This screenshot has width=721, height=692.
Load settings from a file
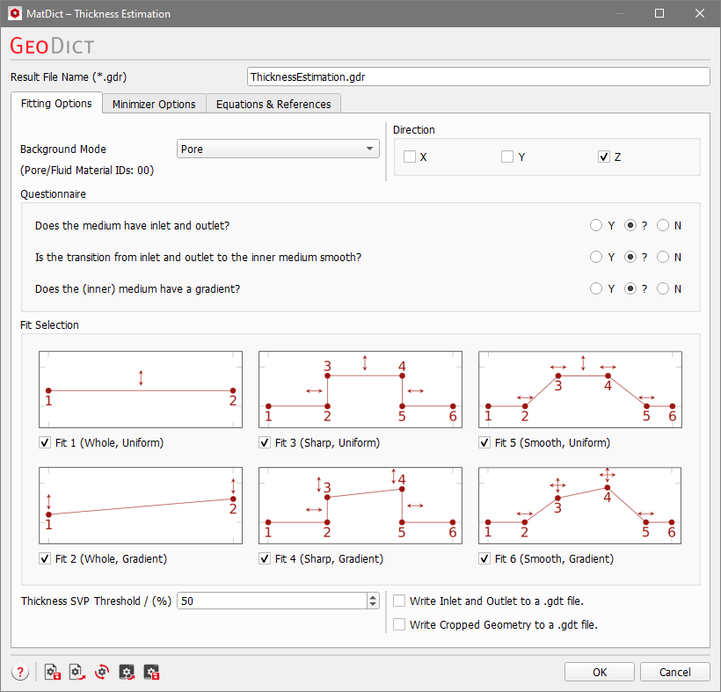pos(76,672)
